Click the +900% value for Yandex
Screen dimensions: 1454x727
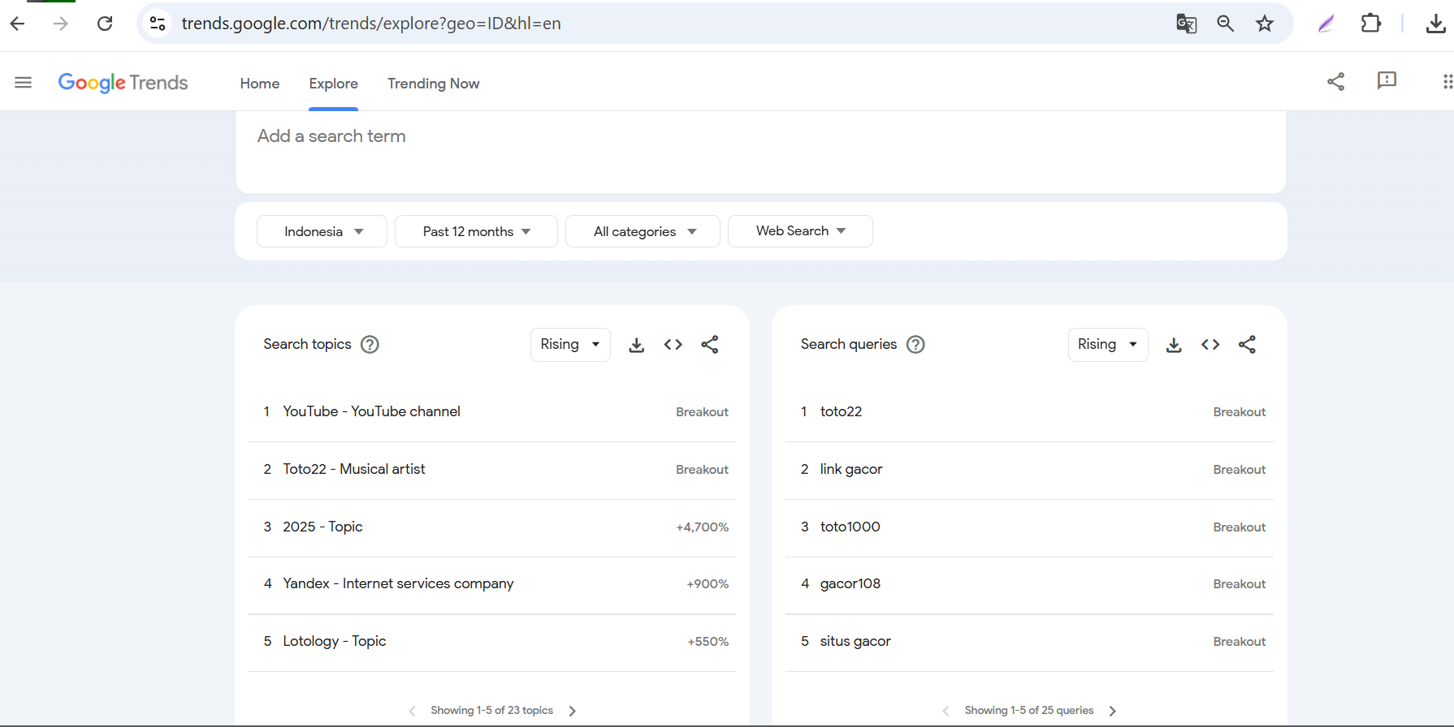[x=708, y=584]
